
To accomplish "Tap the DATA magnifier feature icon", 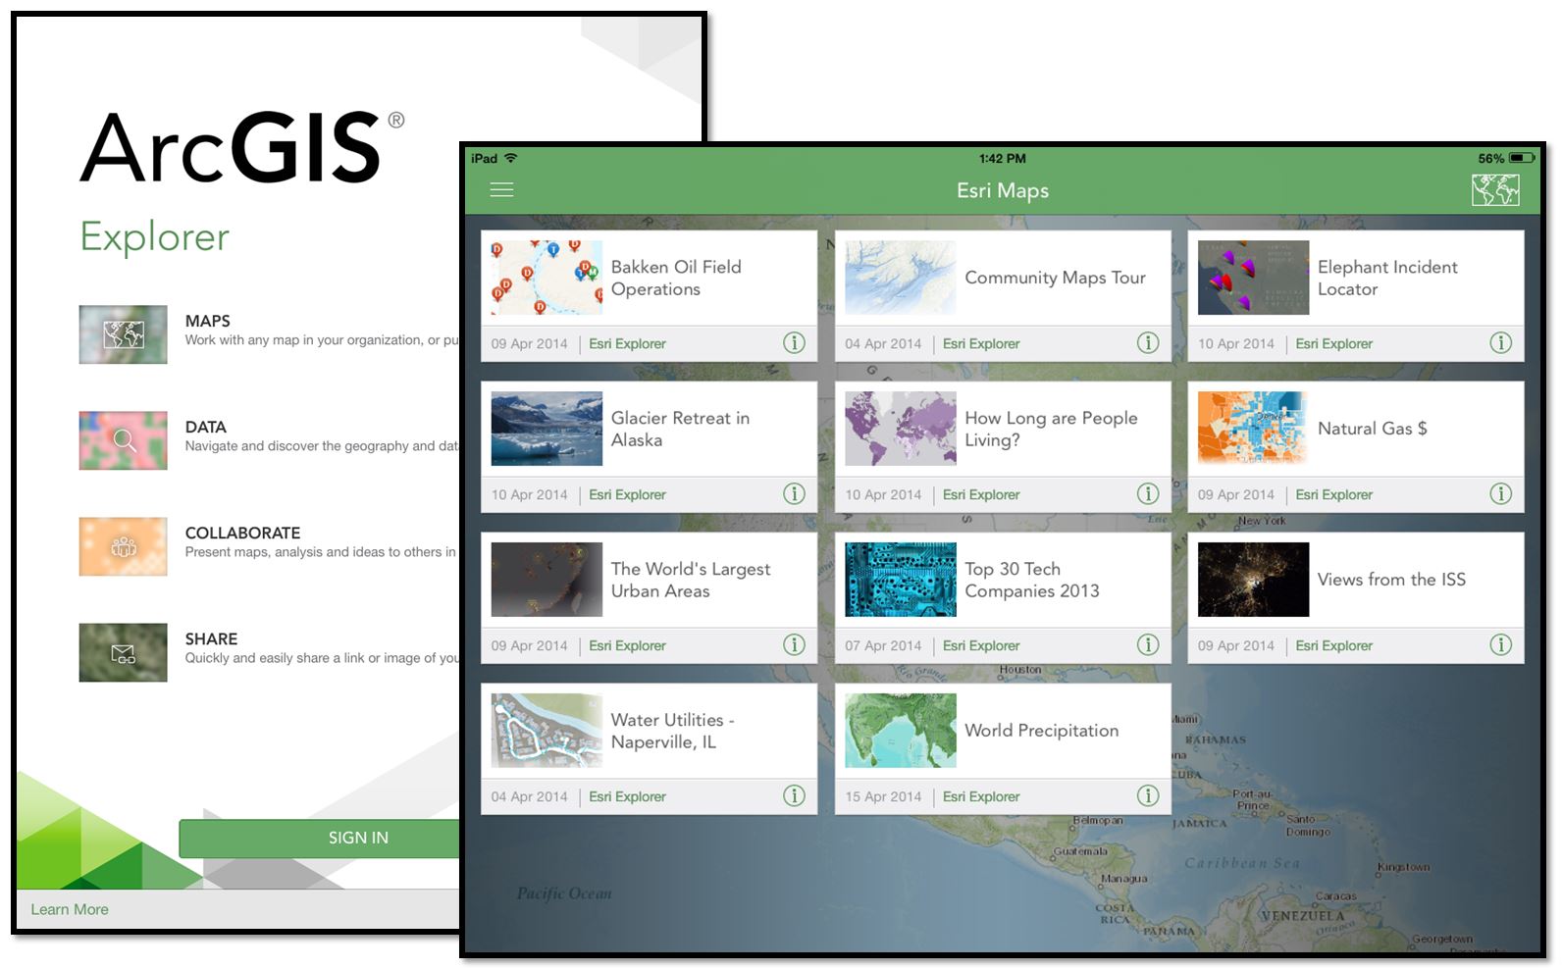I will coord(124,440).
